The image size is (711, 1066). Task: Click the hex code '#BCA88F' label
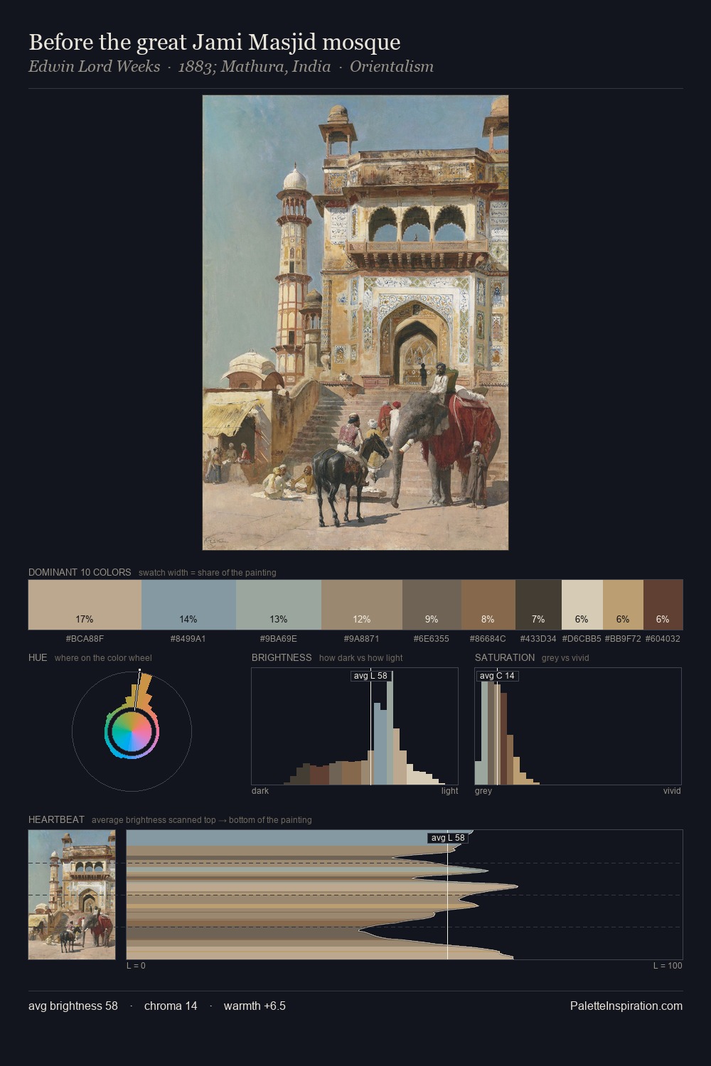tap(85, 639)
